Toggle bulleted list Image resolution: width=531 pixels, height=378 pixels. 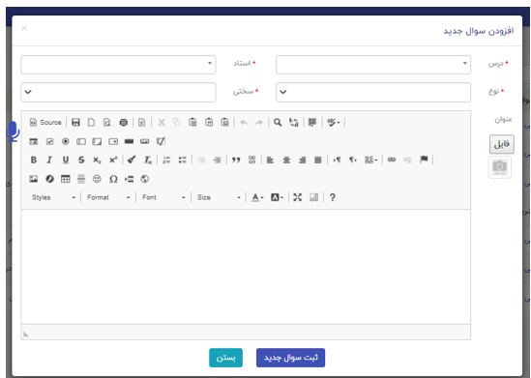point(183,160)
